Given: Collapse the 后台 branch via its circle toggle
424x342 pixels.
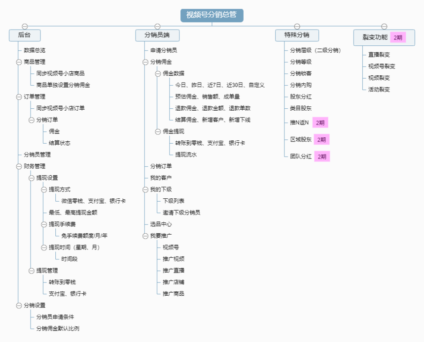Looking at the screenshot, I should (25, 27).
